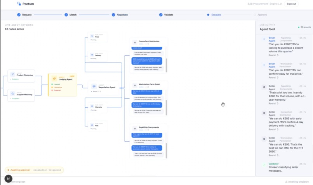Viewport: 313px width, 185px height.
Task: Click the Workstation Parts GmbH card icon
Action: [x=135, y=85]
